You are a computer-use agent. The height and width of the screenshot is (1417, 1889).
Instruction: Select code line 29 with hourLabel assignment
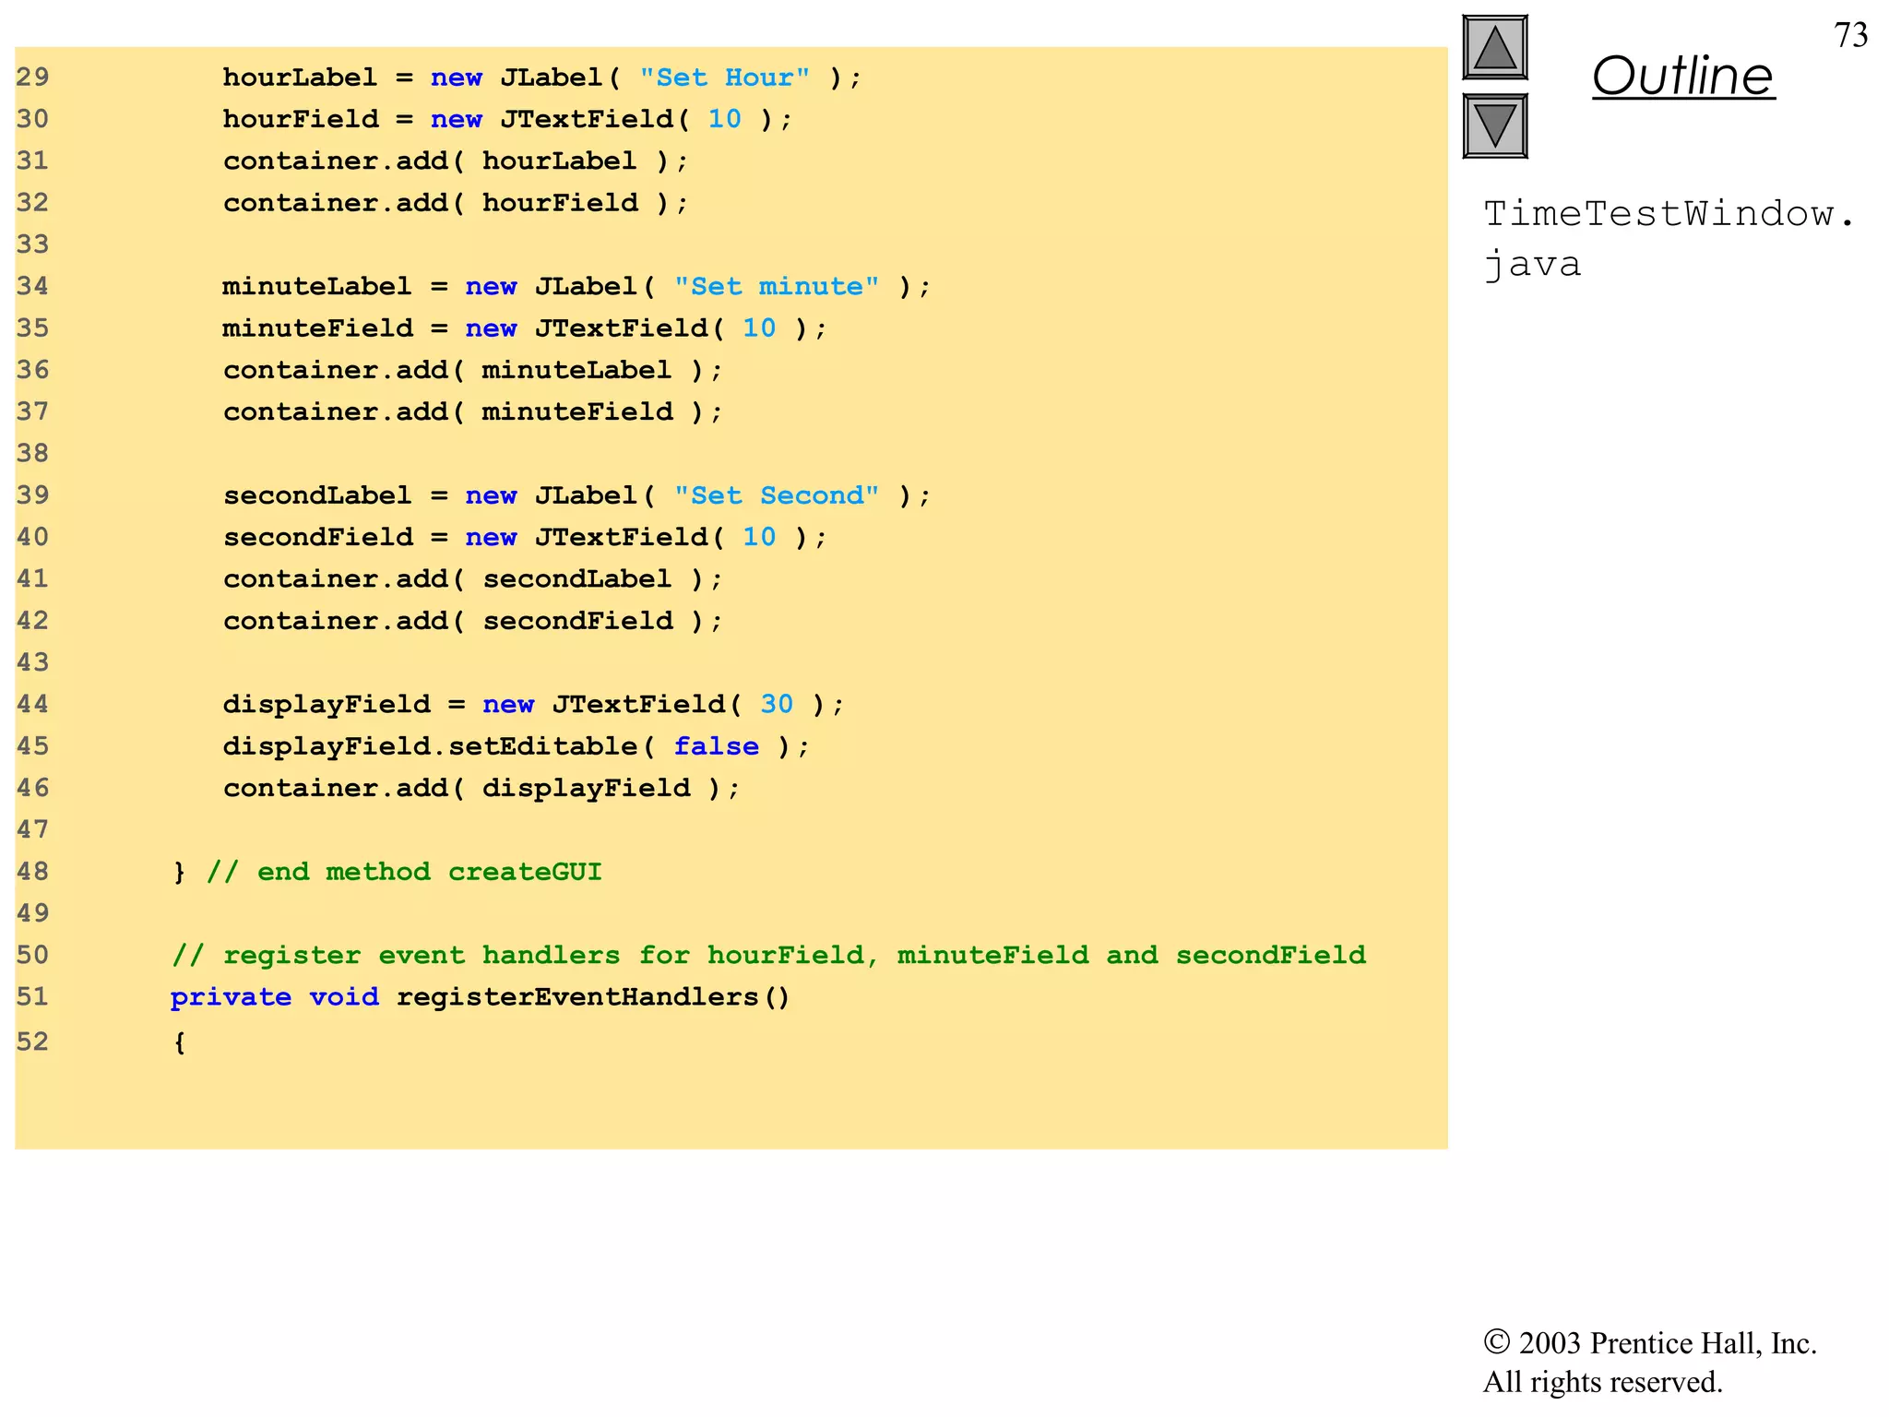point(541,77)
